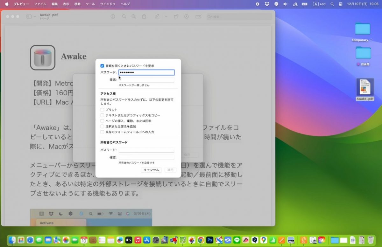382x247 pixels.
Task: Open Spotlight search from menu bar
Action: click(x=332, y=4)
